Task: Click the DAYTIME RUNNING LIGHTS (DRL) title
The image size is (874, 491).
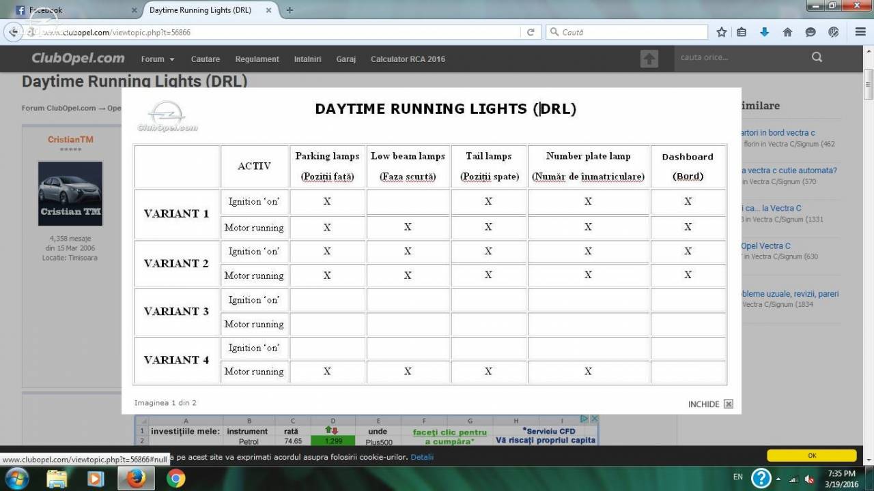Action: (x=446, y=108)
